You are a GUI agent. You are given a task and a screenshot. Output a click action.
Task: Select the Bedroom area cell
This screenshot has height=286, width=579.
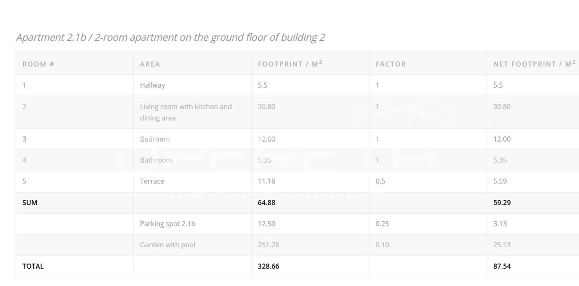pos(155,139)
